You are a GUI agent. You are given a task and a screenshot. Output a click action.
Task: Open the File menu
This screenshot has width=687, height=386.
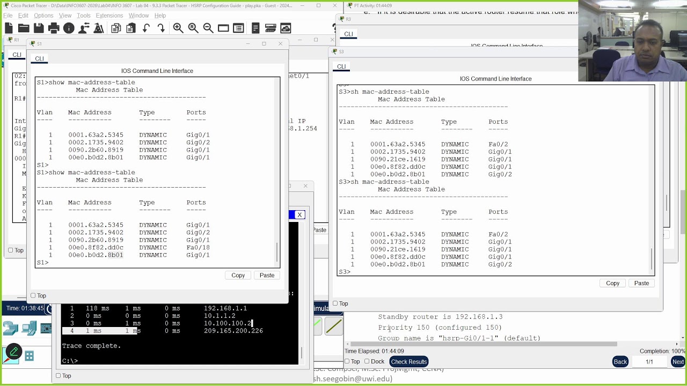click(8, 16)
